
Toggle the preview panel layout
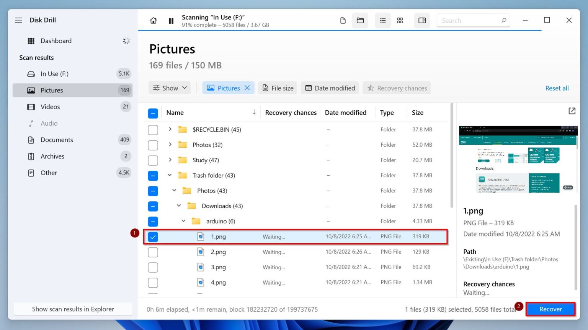coord(422,20)
